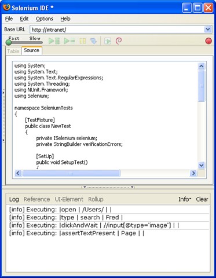Close the Selenium IDE window

point(208,8)
